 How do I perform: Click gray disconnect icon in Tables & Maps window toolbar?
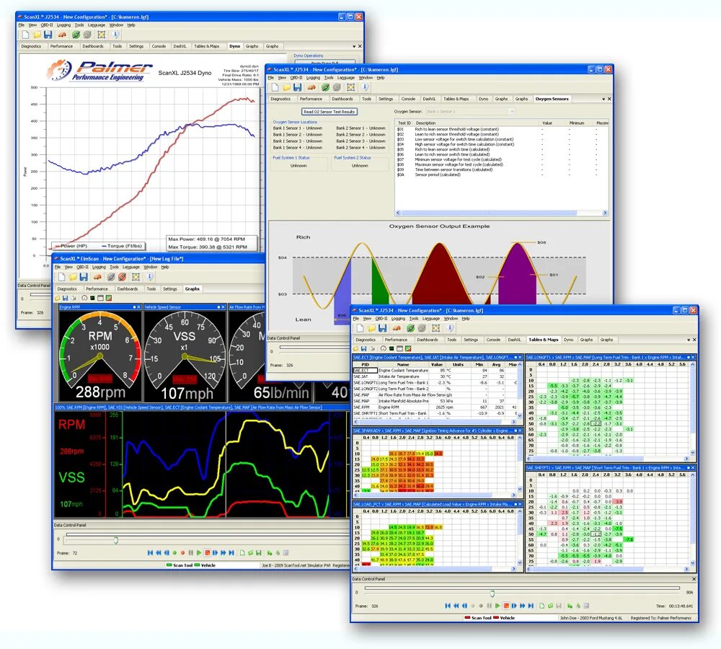tap(422, 328)
